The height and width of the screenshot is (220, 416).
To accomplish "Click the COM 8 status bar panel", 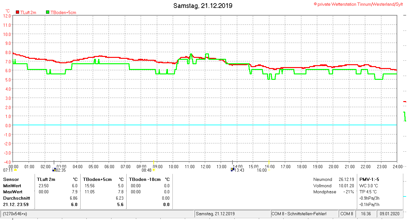I will [x=346, y=214].
